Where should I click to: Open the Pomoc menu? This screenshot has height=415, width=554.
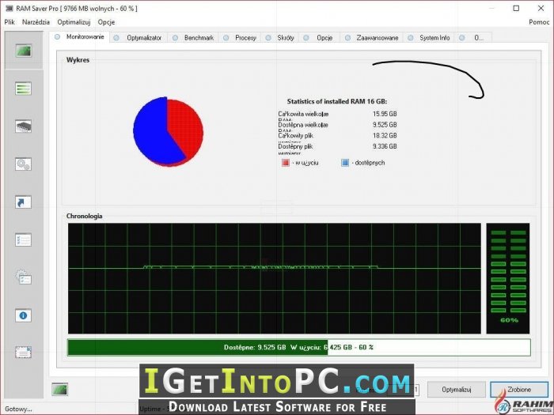tap(539, 22)
